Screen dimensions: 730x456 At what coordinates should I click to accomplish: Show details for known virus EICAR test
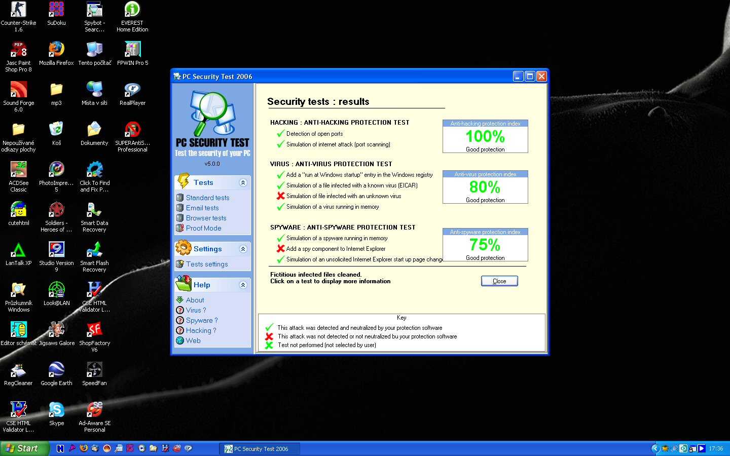(352, 185)
